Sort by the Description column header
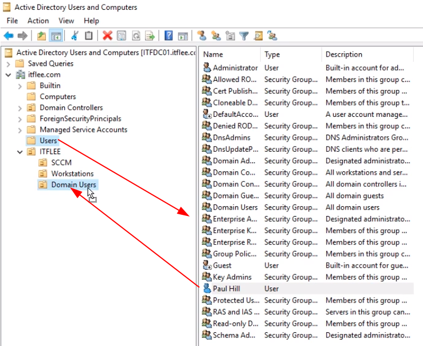The height and width of the screenshot is (346, 423). (368, 54)
